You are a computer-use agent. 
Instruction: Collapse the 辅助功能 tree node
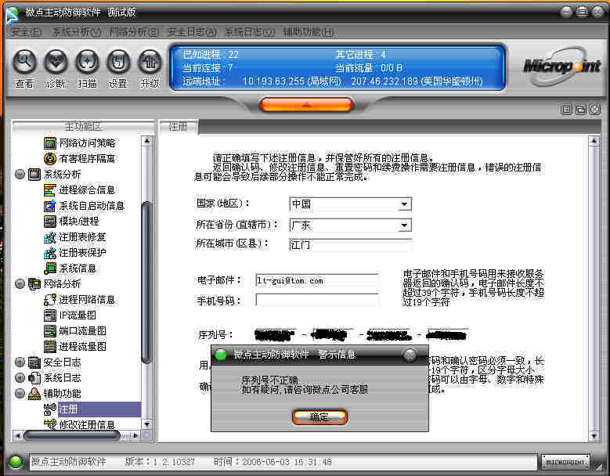[x=20, y=394]
